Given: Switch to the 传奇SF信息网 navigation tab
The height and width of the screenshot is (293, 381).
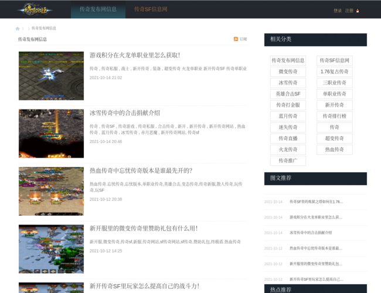Looking at the screenshot, I should 151,9.
